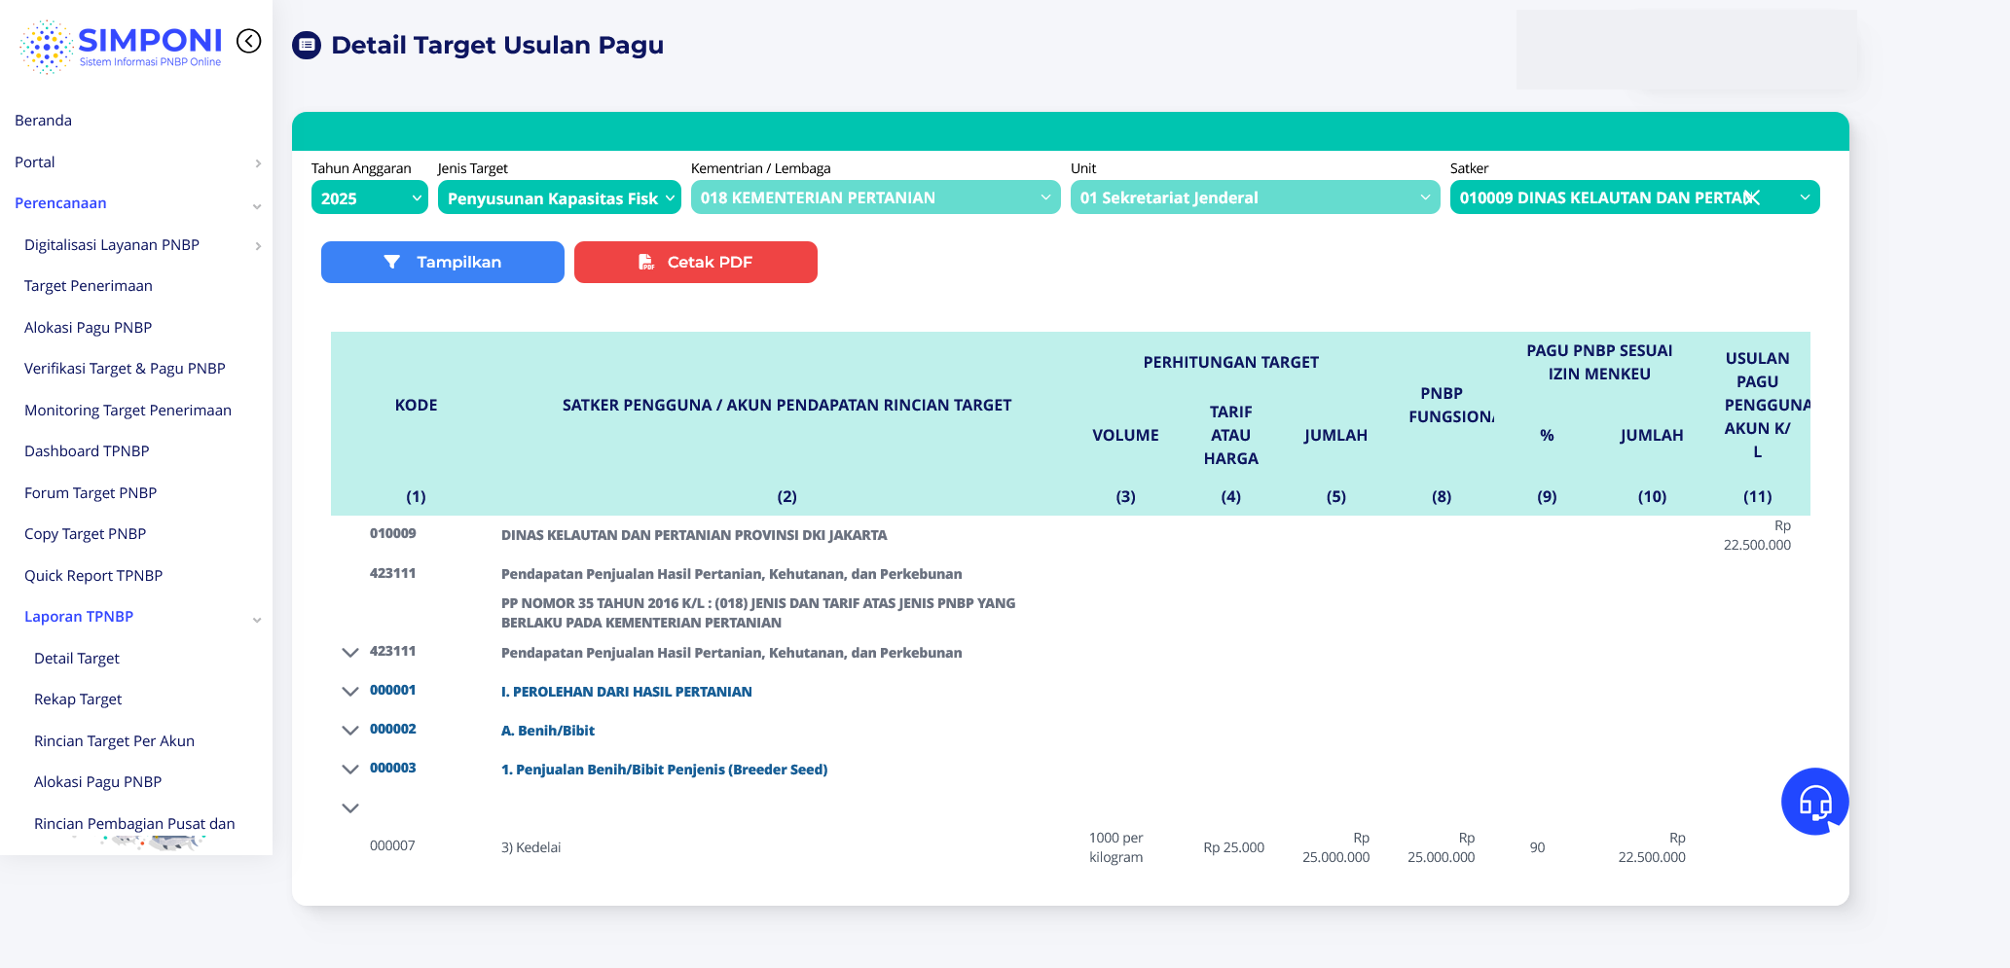This screenshot has height=968, width=2010.
Task: Open the headset support chat icon
Action: (1814, 802)
